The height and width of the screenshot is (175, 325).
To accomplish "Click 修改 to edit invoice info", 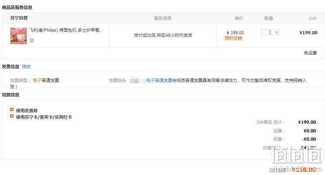I will (26, 66).
